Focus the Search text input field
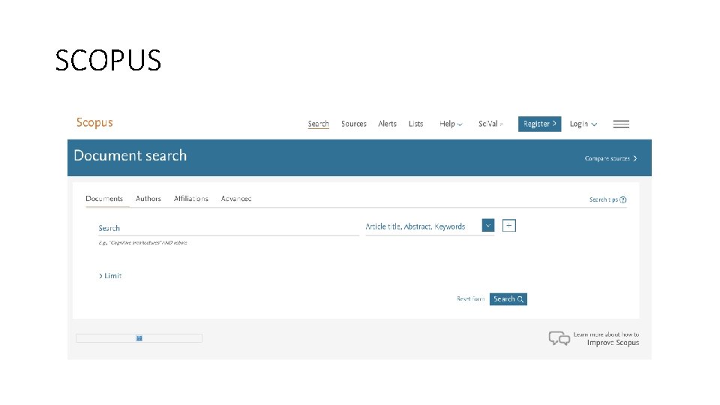Screen dimensions: 720x405 pyautogui.click(x=229, y=228)
